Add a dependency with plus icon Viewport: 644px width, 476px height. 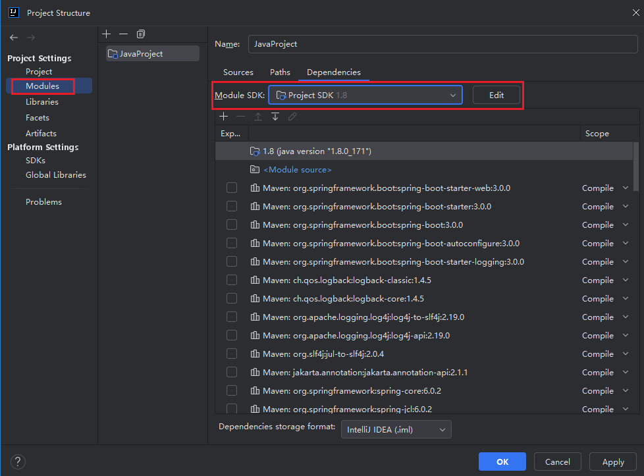(x=224, y=117)
